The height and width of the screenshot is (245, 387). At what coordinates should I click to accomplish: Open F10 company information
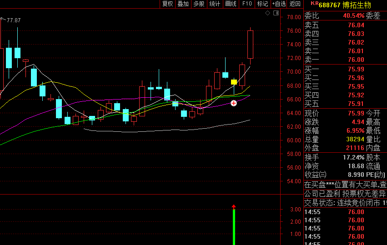247,4
